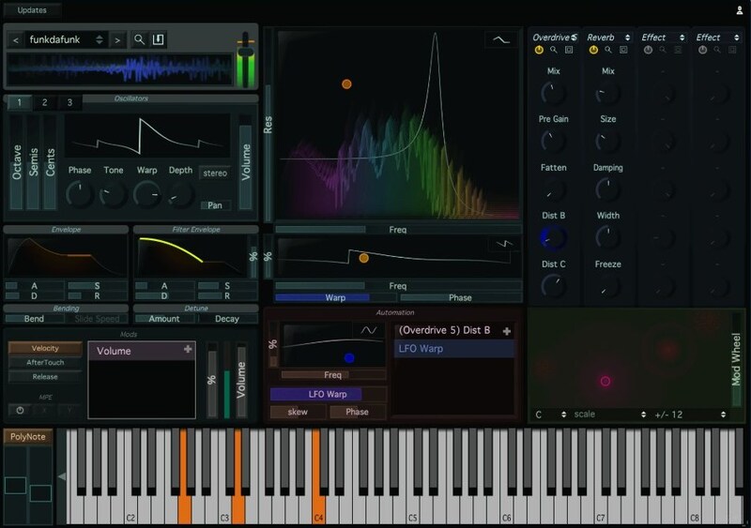Click the Overdrive search magnifier icon
The width and height of the screenshot is (751, 528).
click(x=554, y=50)
